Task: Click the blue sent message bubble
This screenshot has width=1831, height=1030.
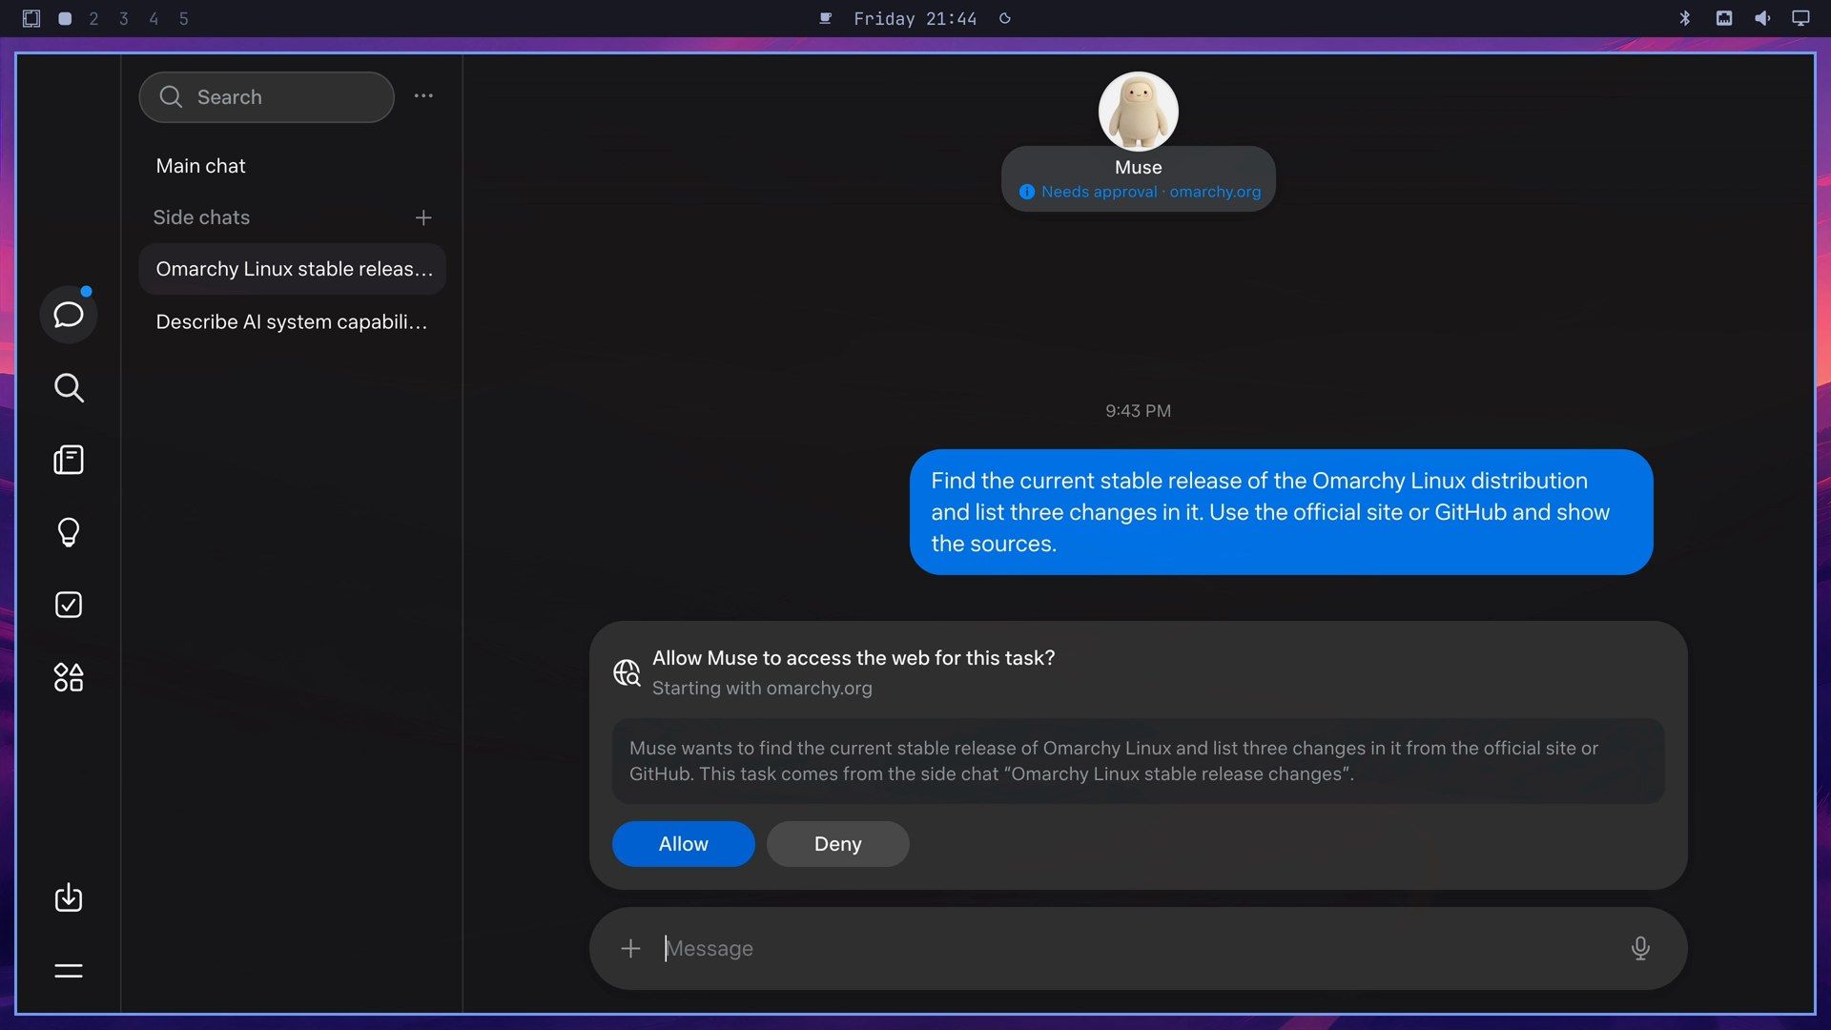Action: click(1281, 512)
